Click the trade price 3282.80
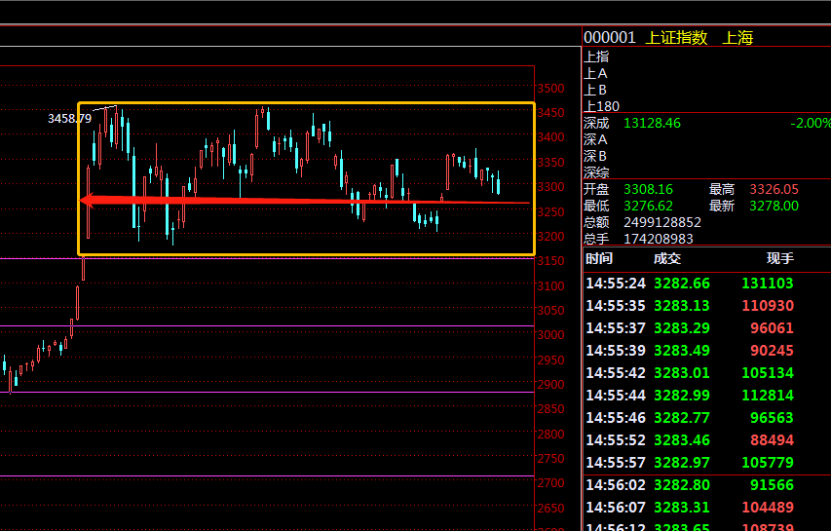The image size is (831, 531). 682,485
